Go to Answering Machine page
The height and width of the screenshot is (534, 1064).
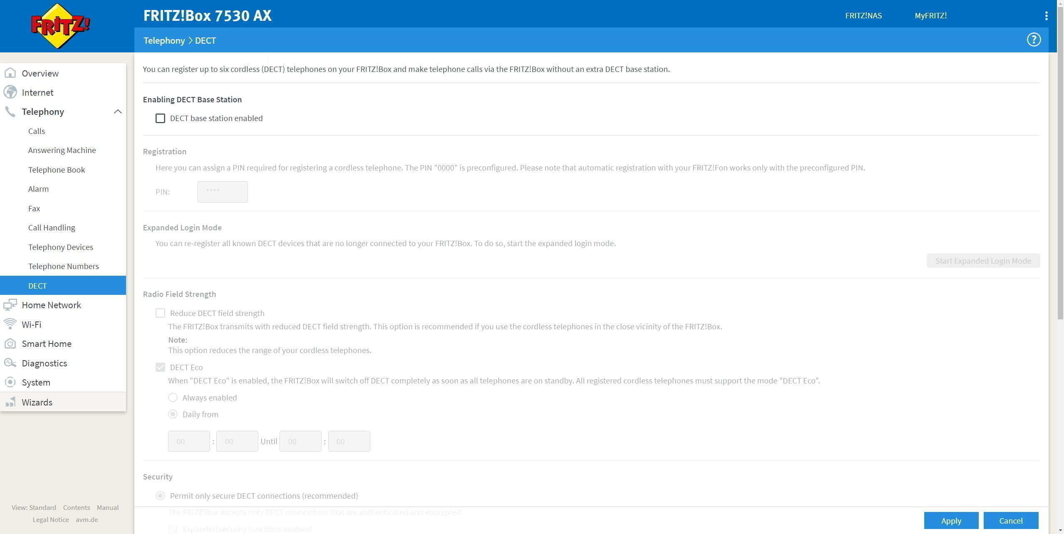pos(62,150)
